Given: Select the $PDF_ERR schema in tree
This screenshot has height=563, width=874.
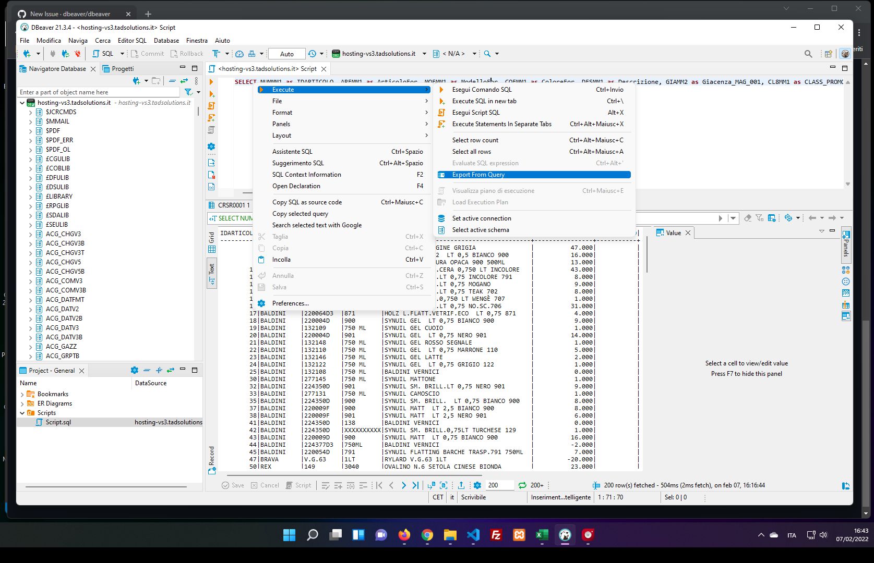Looking at the screenshot, I should [x=59, y=140].
